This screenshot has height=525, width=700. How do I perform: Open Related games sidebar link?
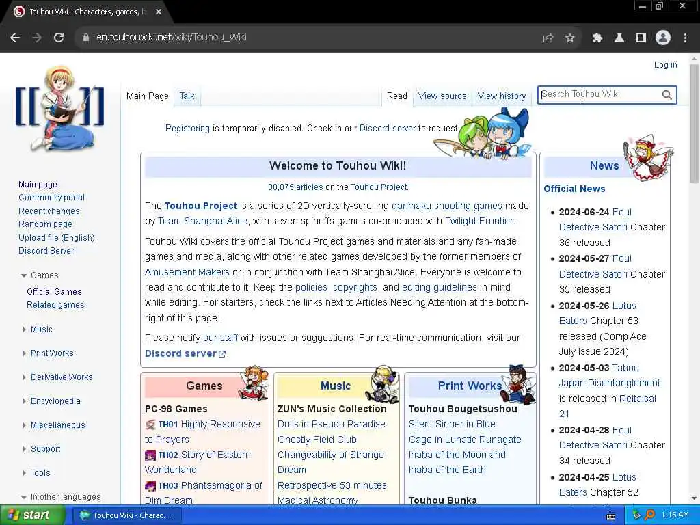(x=55, y=305)
